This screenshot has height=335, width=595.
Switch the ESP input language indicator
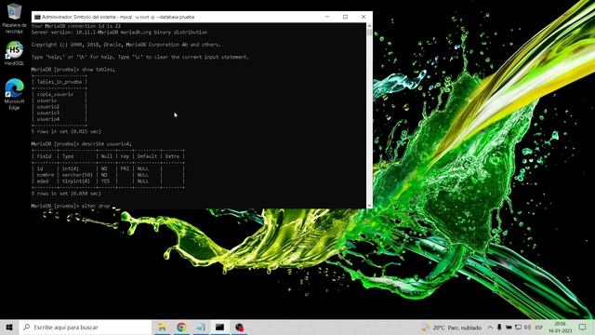point(539,328)
